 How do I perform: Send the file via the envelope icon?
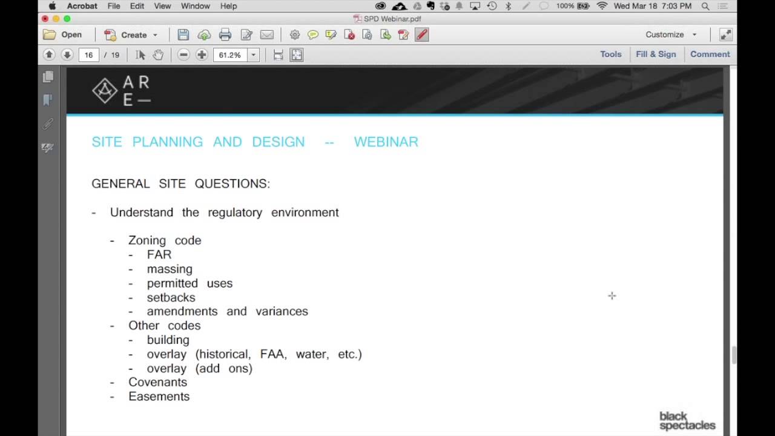(x=267, y=35)
